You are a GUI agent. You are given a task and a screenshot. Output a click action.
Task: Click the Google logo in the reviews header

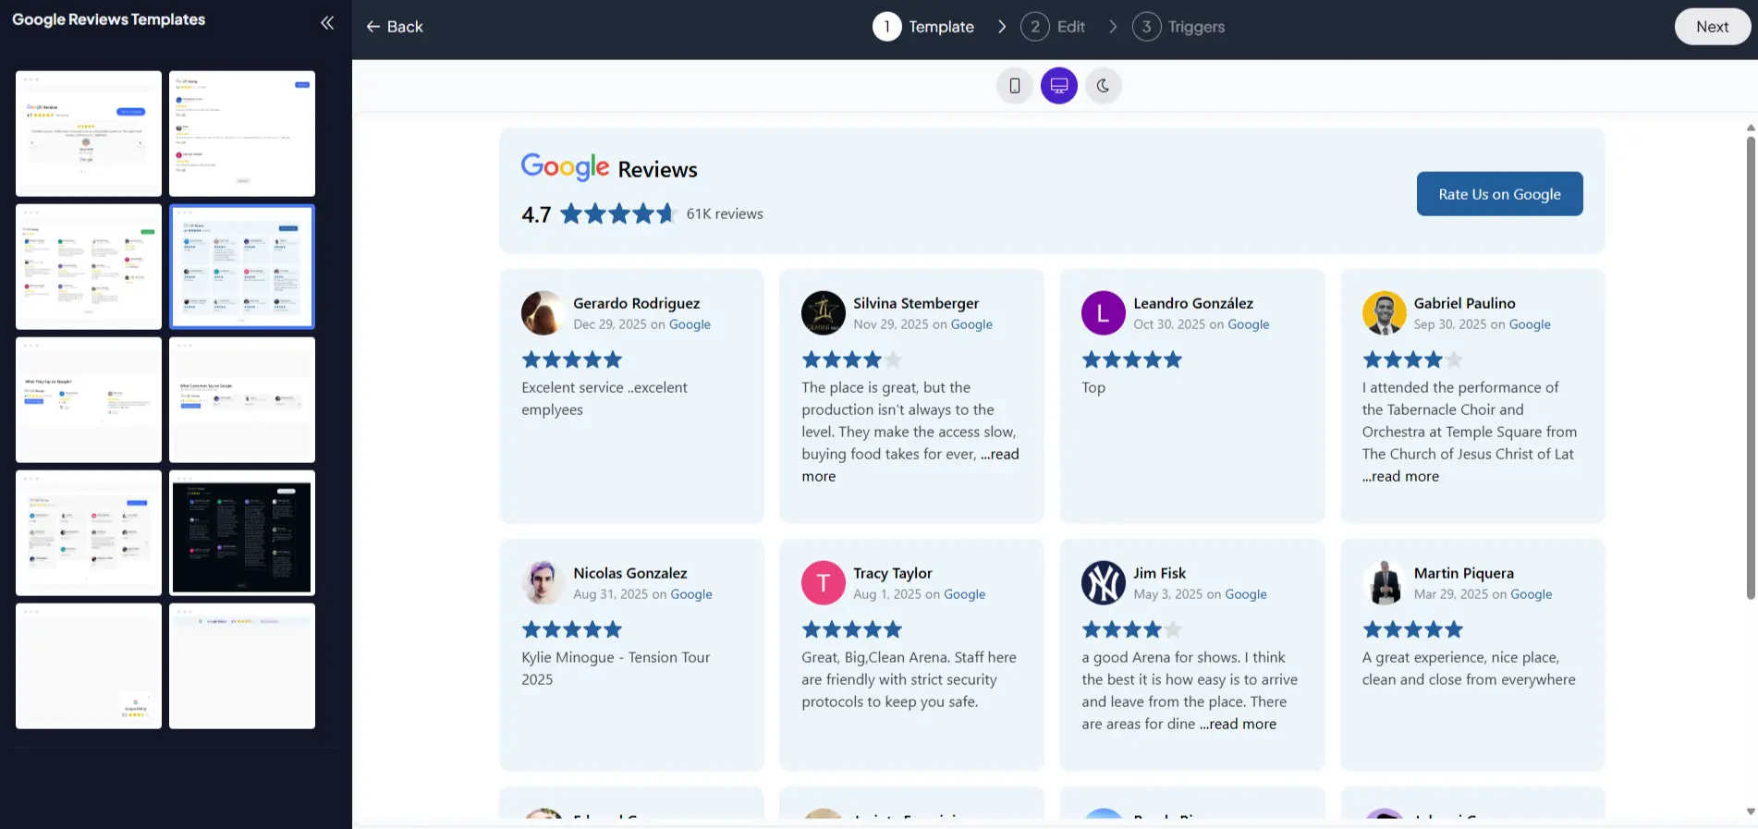565,166
